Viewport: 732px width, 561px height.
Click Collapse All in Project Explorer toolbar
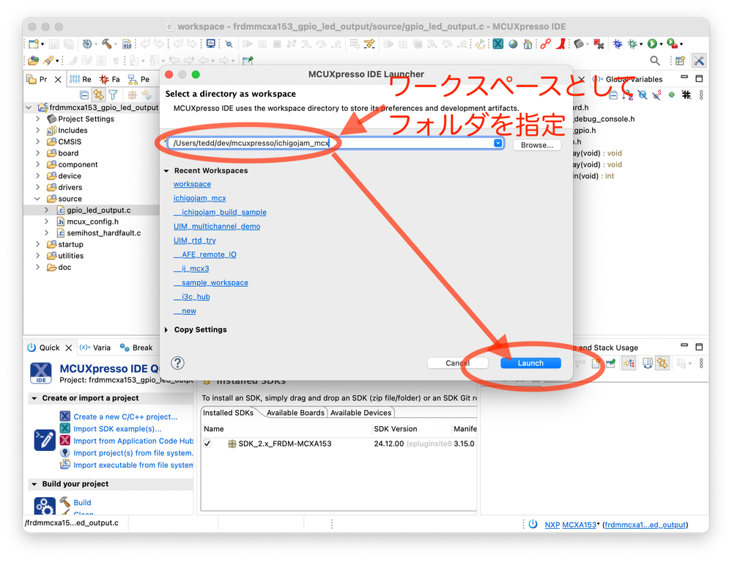(84, 95)
